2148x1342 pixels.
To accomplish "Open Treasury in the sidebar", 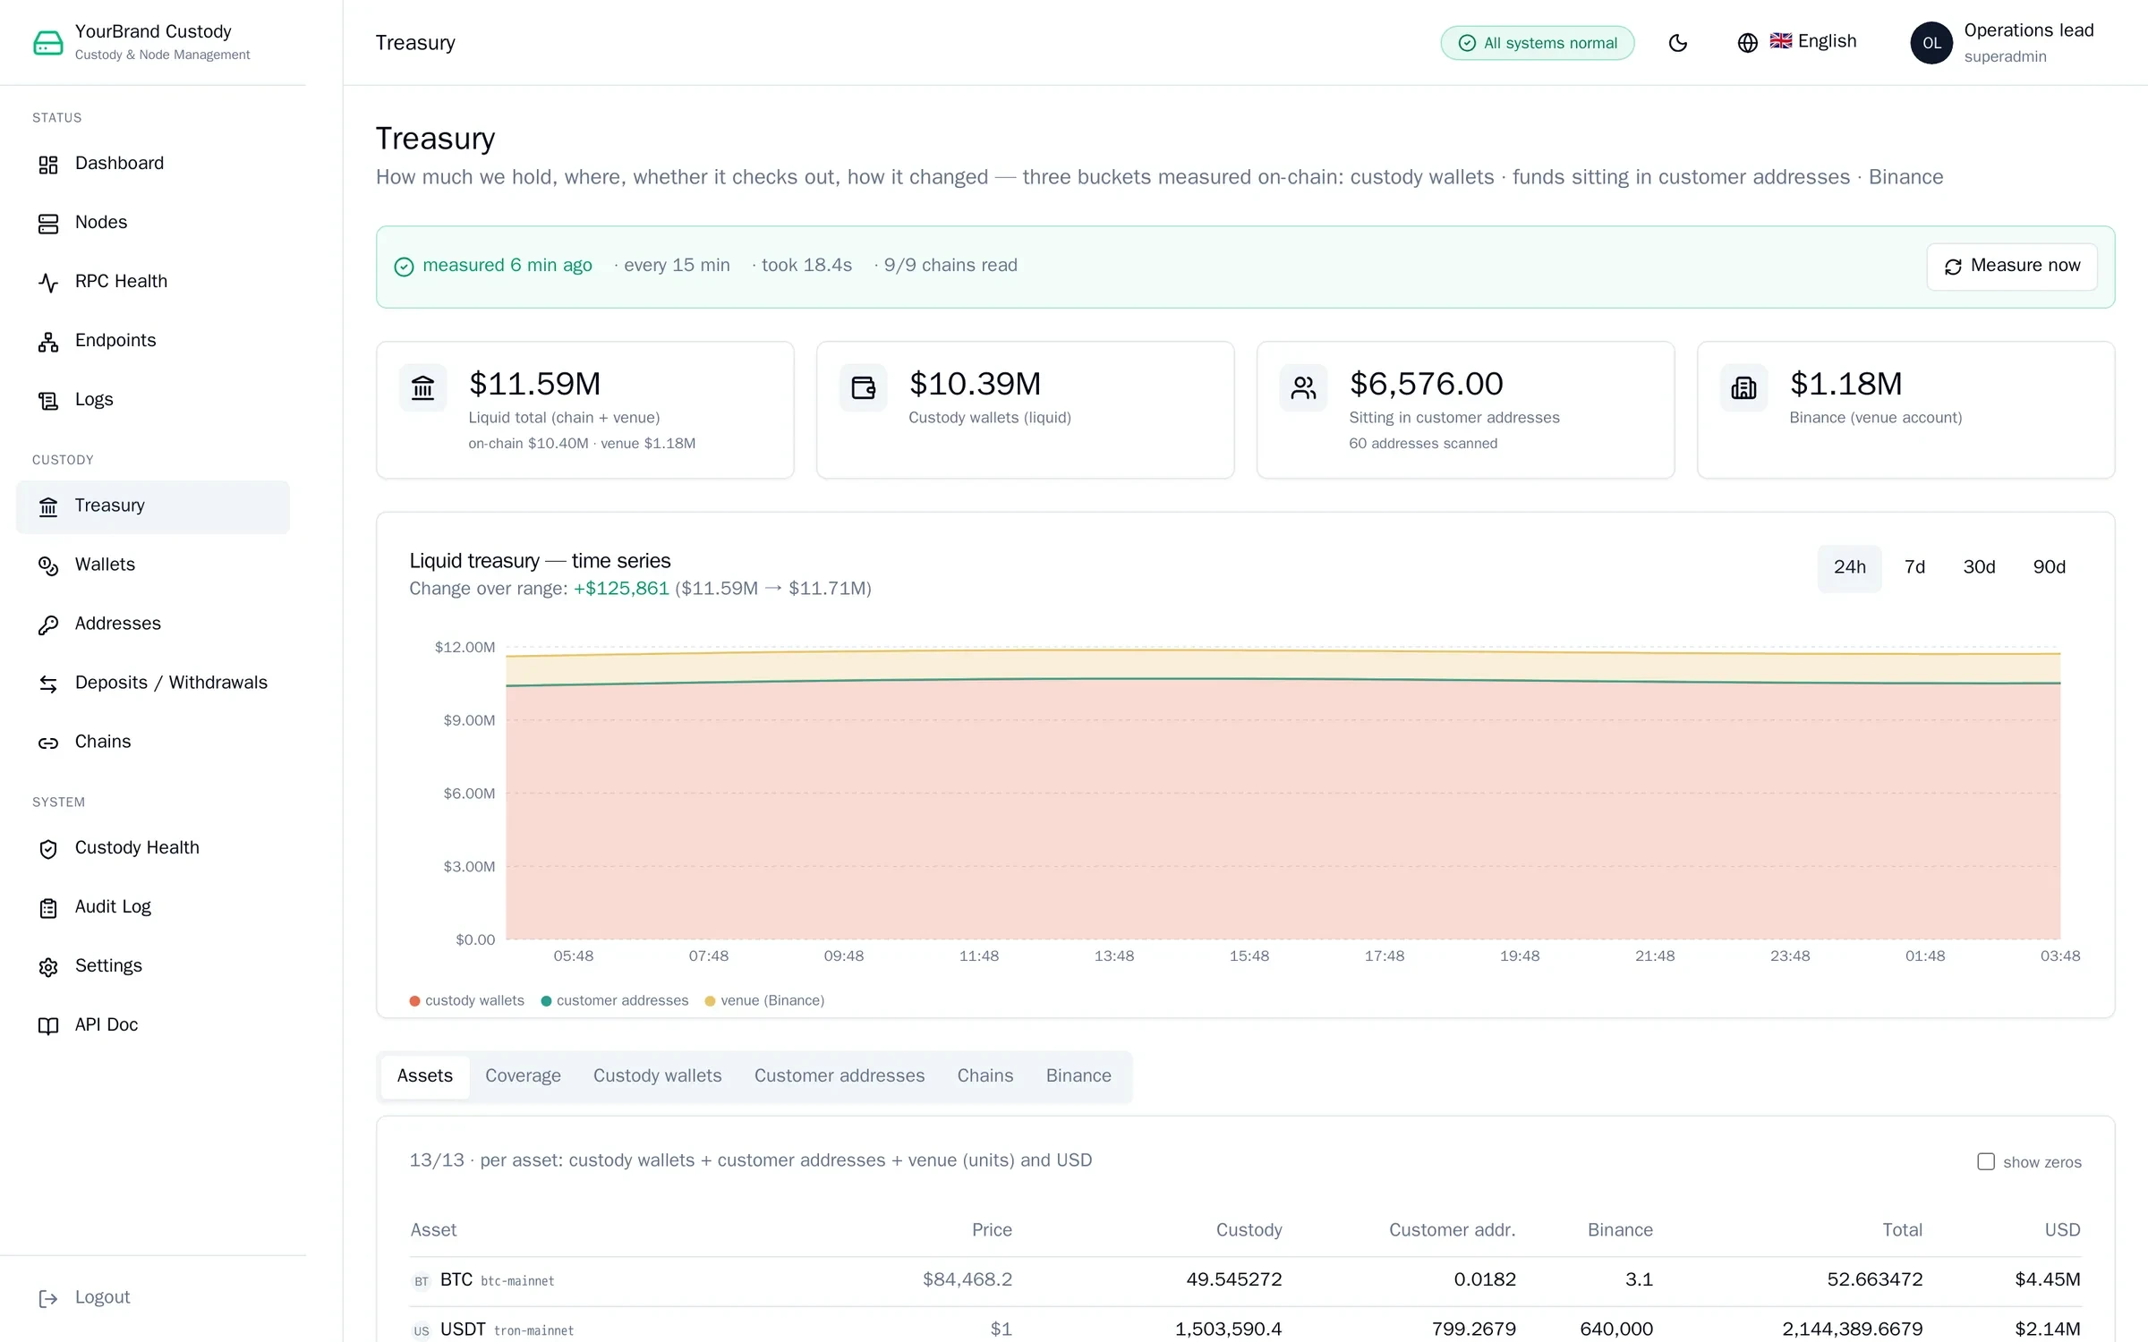I will (153, 506).
